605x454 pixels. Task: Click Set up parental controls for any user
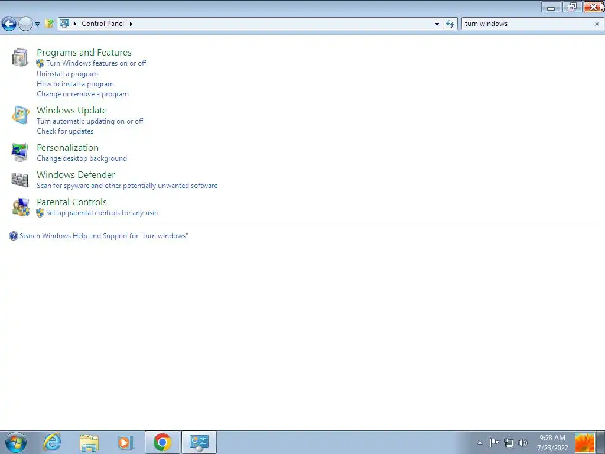pyautogui.click(x=102, y=213)
